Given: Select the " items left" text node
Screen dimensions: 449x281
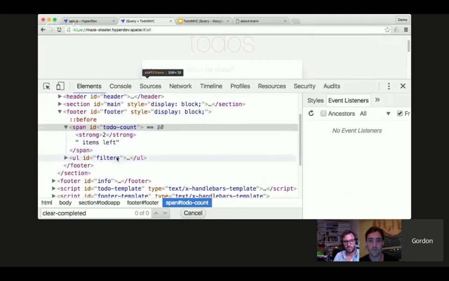Looking at the screenshot, I should tap(97, 142).
